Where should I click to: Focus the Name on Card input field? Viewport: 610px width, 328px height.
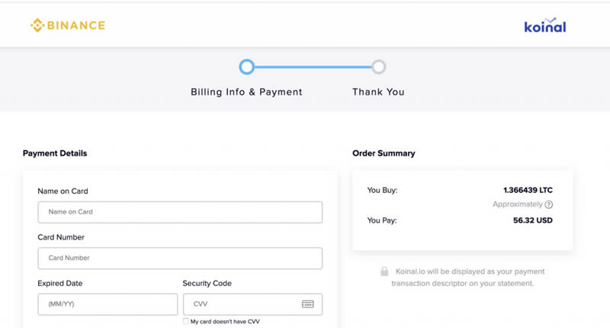(180, 212)
